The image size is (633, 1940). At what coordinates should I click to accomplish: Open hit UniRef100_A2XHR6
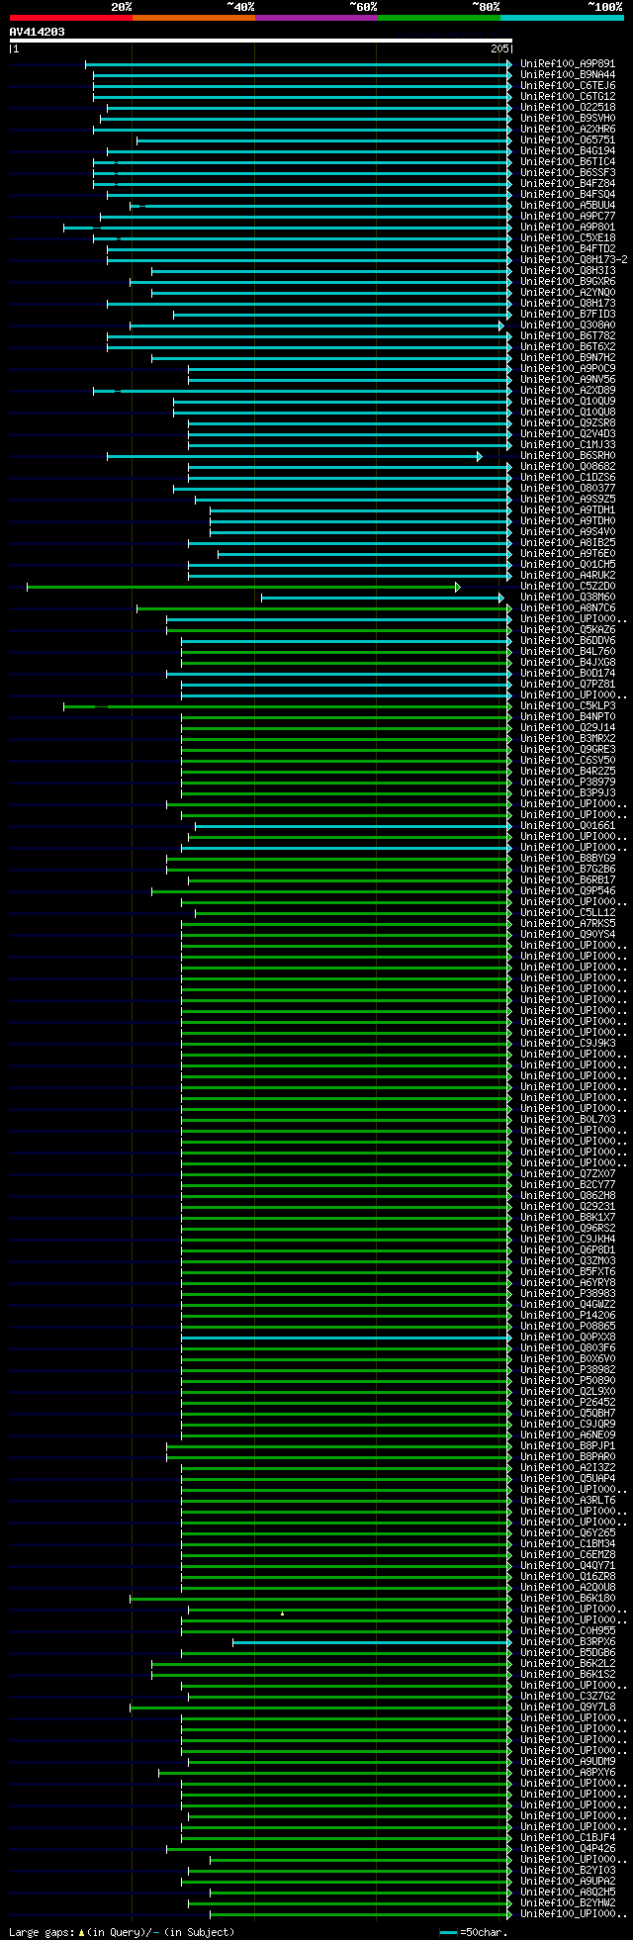[x=568, y=130]
